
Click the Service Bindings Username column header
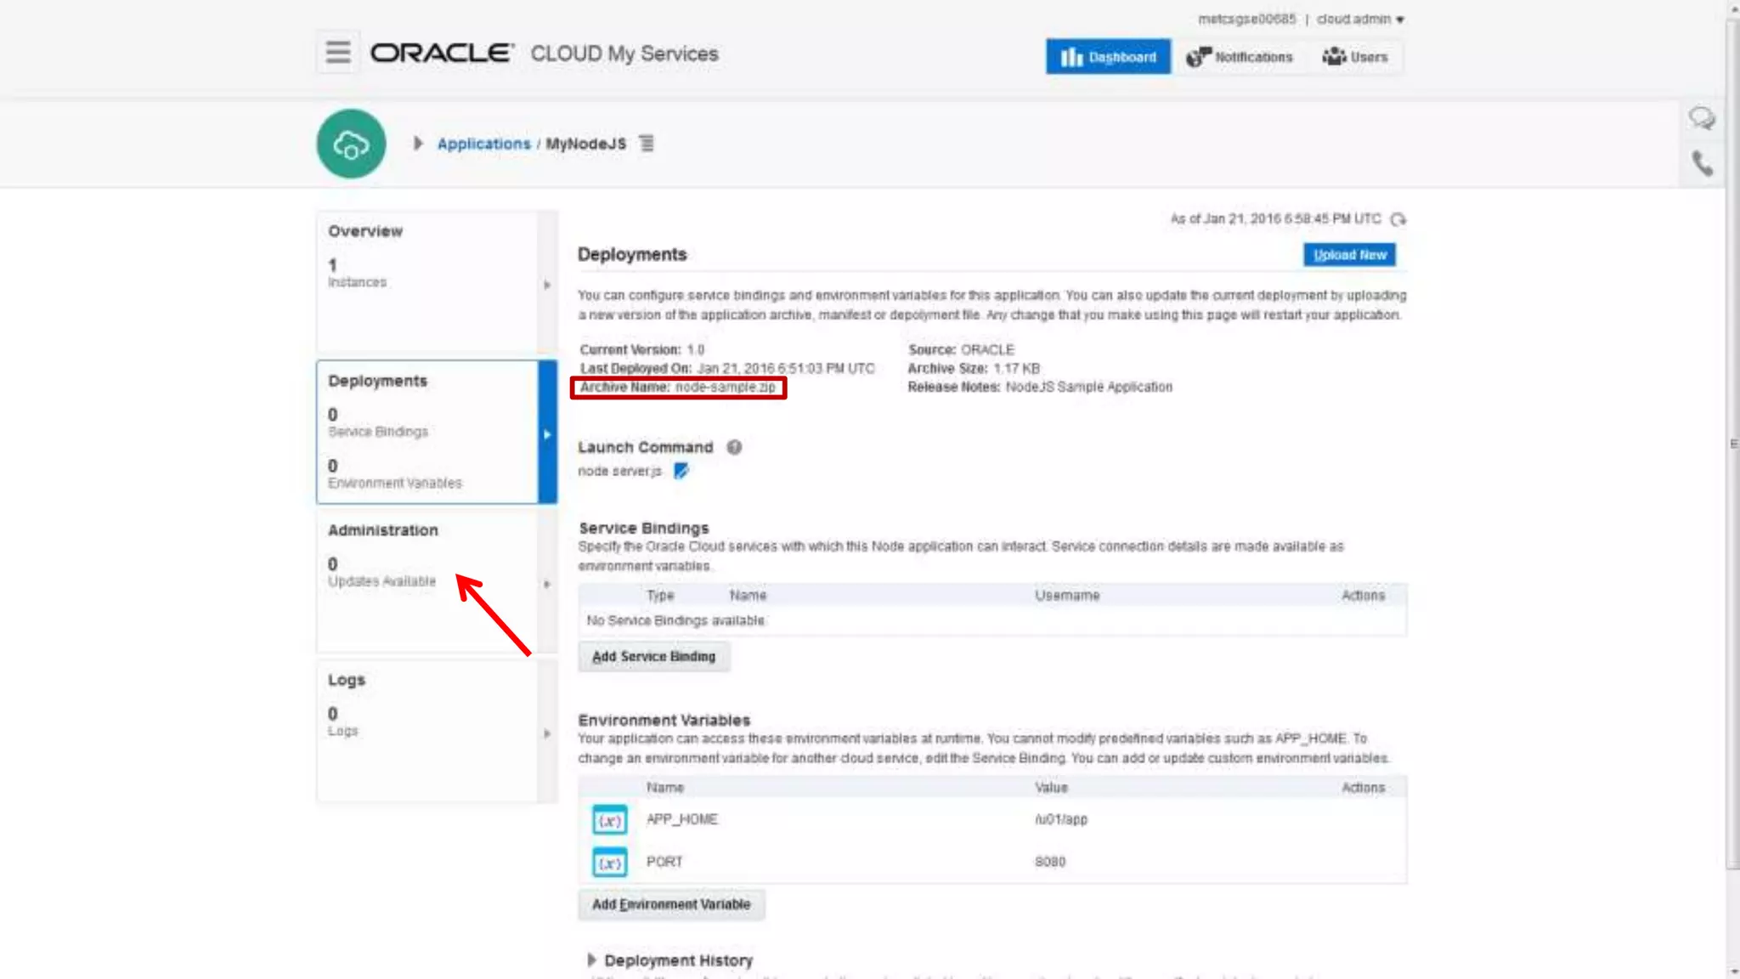[x=1067, y=596]
